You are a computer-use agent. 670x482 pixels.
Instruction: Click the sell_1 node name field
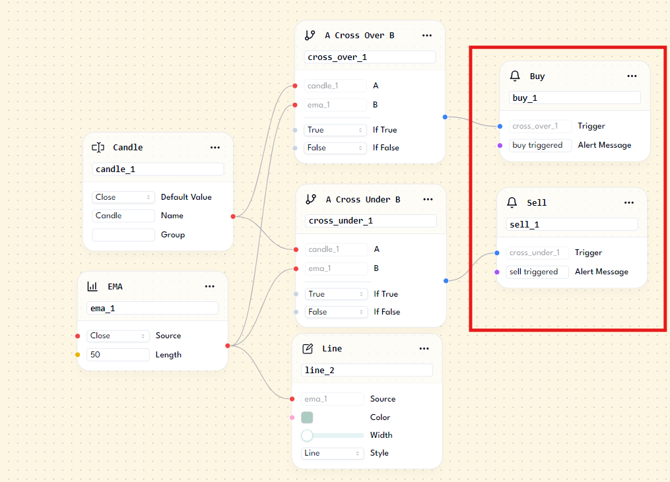pos(572,225)
